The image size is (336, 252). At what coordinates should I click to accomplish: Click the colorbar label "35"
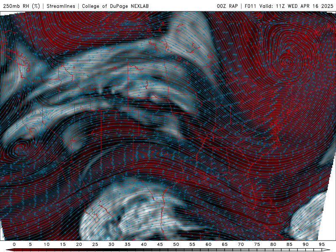coord(128,244)
